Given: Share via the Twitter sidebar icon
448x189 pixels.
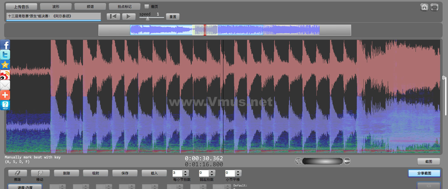Looking at the screenshot, I should (x=5, y=55).
